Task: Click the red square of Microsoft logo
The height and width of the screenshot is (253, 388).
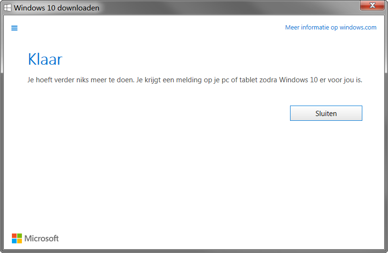Action: pos(14,236)
